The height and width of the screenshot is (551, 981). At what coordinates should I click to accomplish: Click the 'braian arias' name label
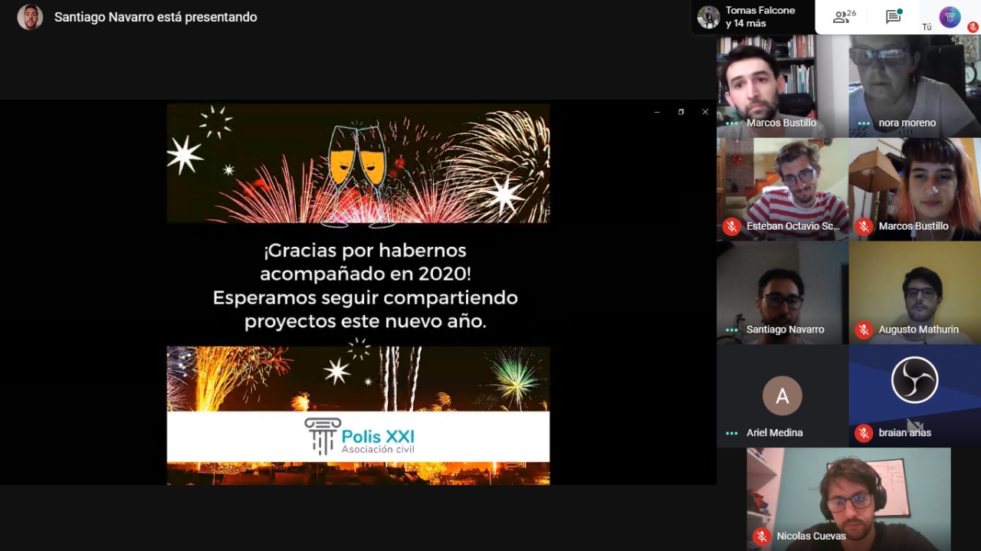click(x=905, y=433)
